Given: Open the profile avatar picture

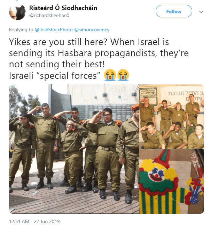Looking at the screenshot, I should pyautogui.click(x=17, y=12).
